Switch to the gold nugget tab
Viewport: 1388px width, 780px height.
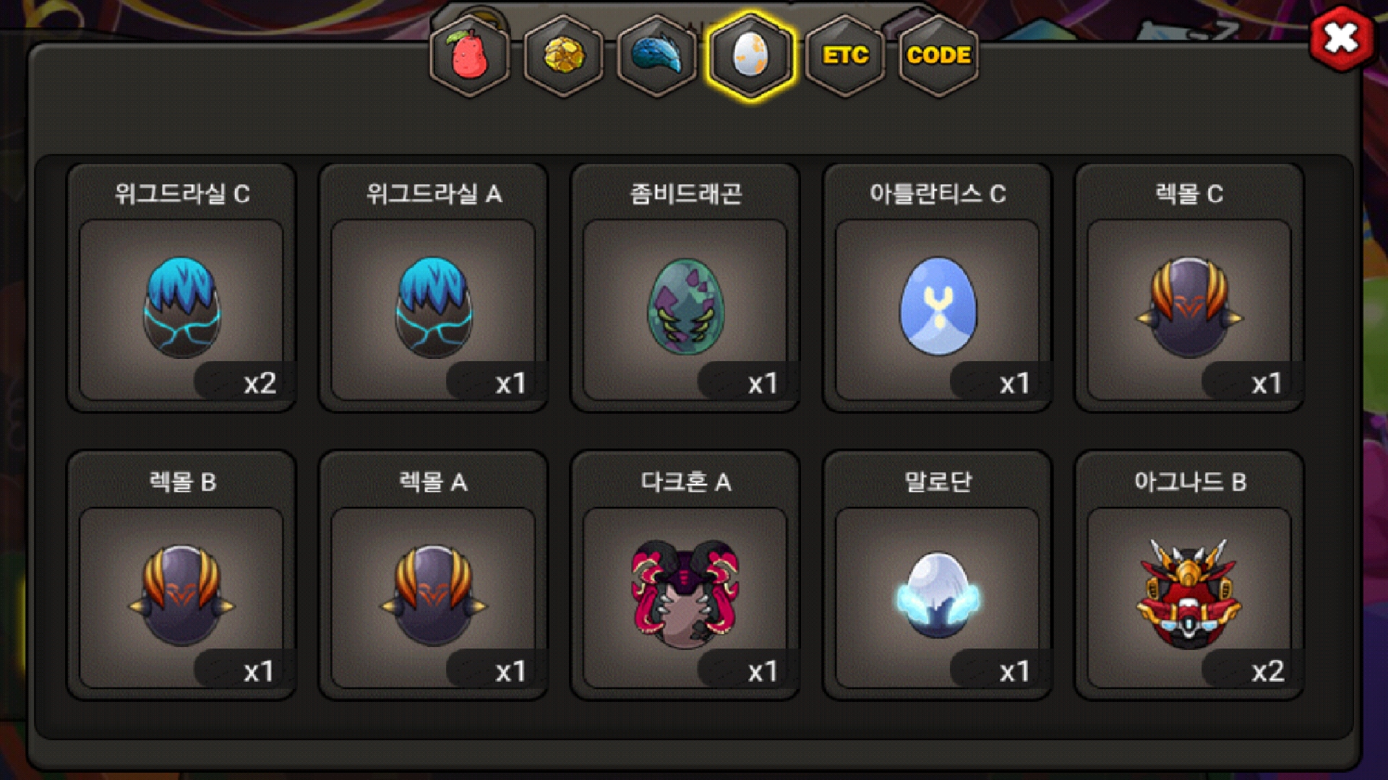[563, 56]
